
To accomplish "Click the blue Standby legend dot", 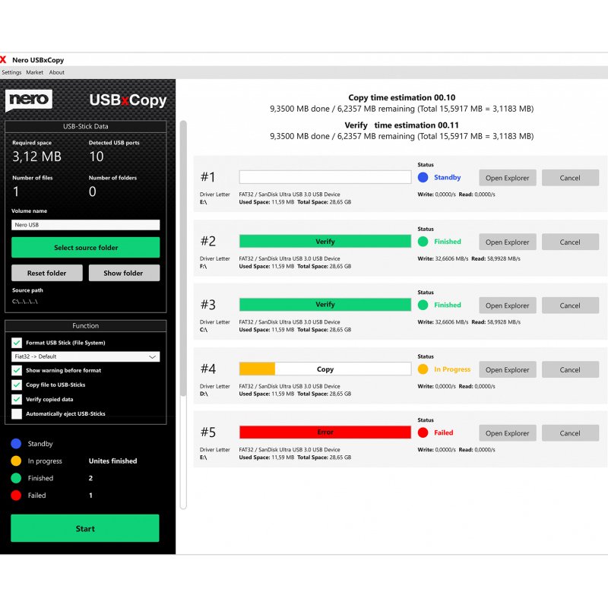I will pyautogui.click(x=16, y=444).
